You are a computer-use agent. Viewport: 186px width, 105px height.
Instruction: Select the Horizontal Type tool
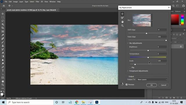point(3,71)
